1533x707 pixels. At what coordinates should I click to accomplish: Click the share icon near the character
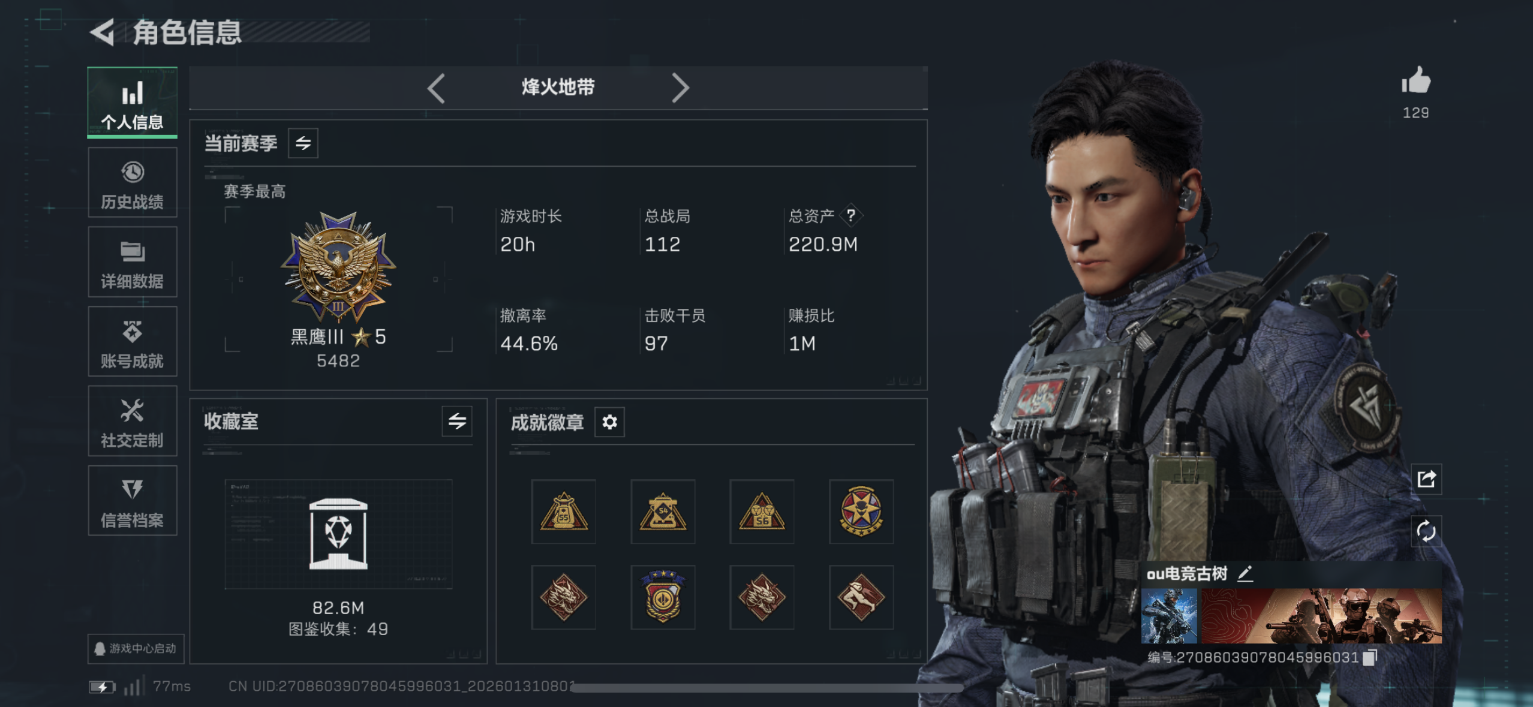click(1426, 479)
